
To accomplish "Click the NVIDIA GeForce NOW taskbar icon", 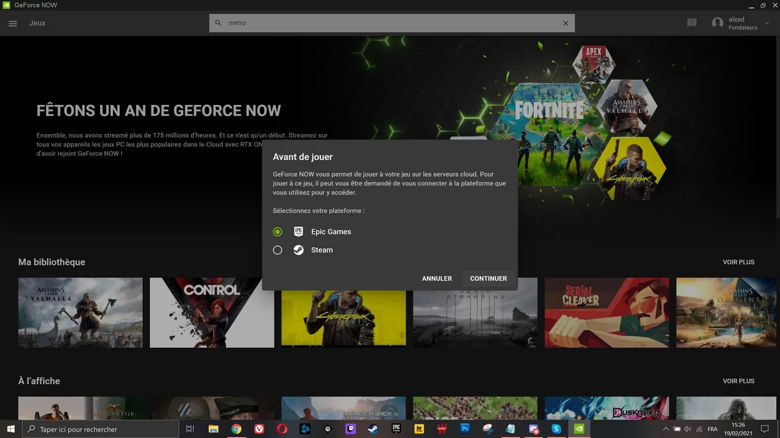I will [578, 429].
